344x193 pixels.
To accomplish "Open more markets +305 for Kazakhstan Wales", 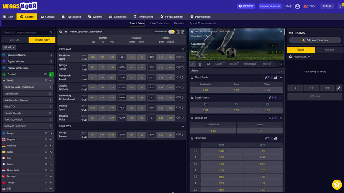I will 180,57.
